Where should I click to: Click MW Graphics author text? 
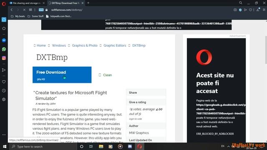[x=139, y=133]
